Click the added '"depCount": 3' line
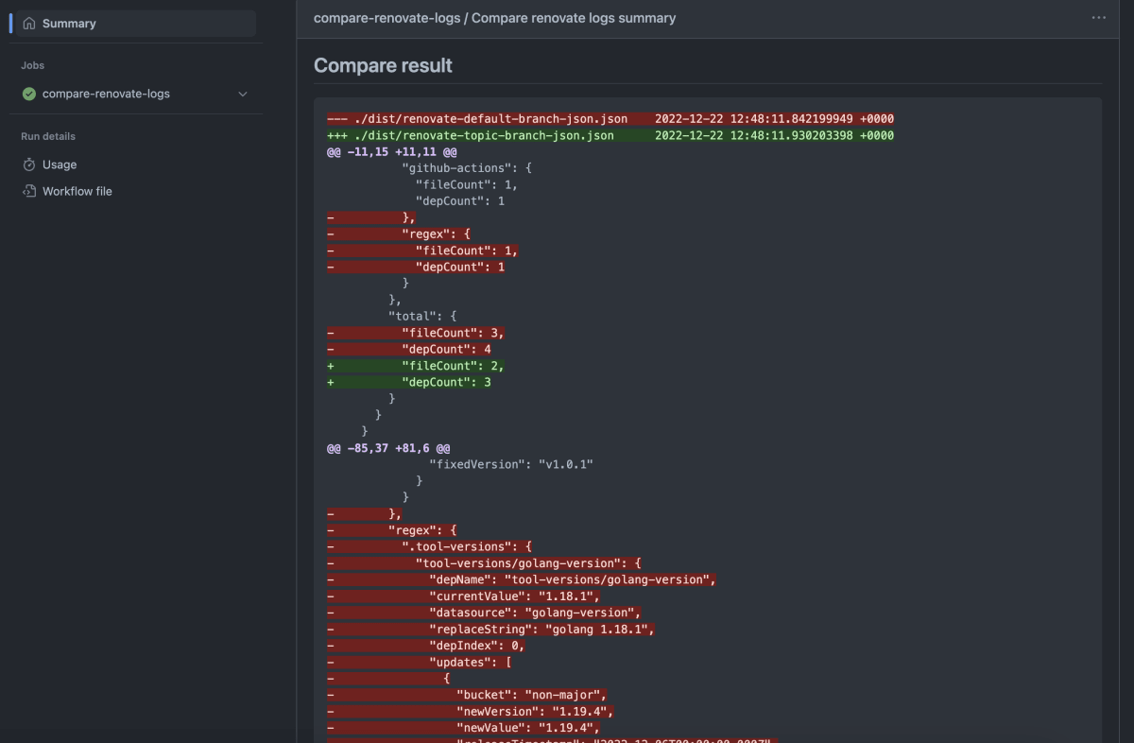The height and width of the screenshot is (743, 1134). click(409, 382)
